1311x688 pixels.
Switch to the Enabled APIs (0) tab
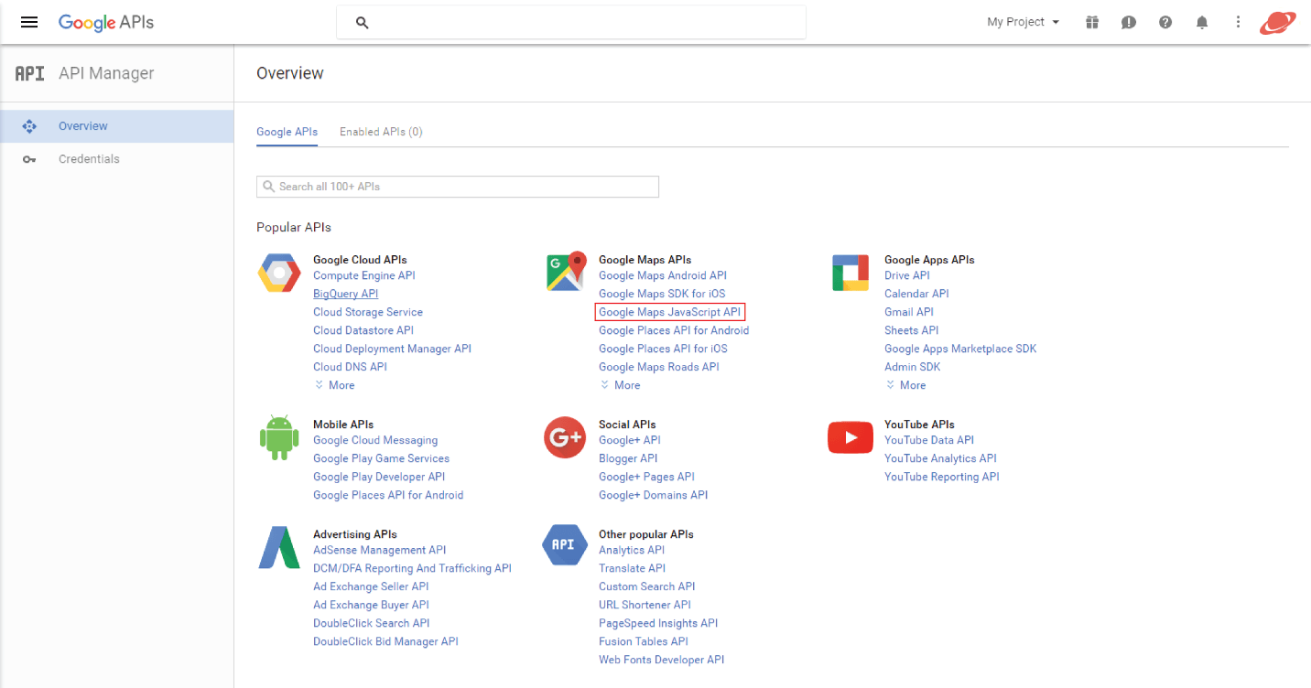381,132
